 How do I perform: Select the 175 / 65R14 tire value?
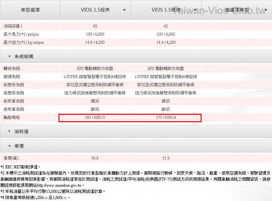[x=166, y=117]
